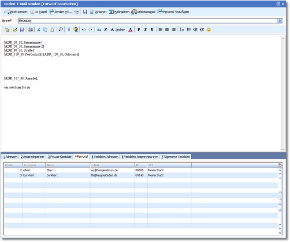Click the magnifier search icon in editor toolbar

[x=60, y=30]
